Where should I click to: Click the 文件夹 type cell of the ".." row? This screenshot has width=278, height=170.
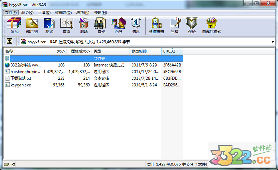[99, 58]
